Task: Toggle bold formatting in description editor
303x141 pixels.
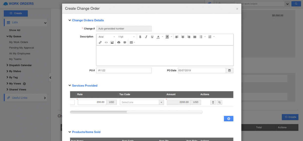Action: coord(140,37)
